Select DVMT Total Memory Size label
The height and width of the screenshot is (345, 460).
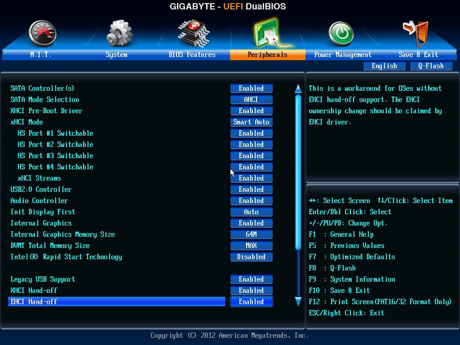pos(50,246)
